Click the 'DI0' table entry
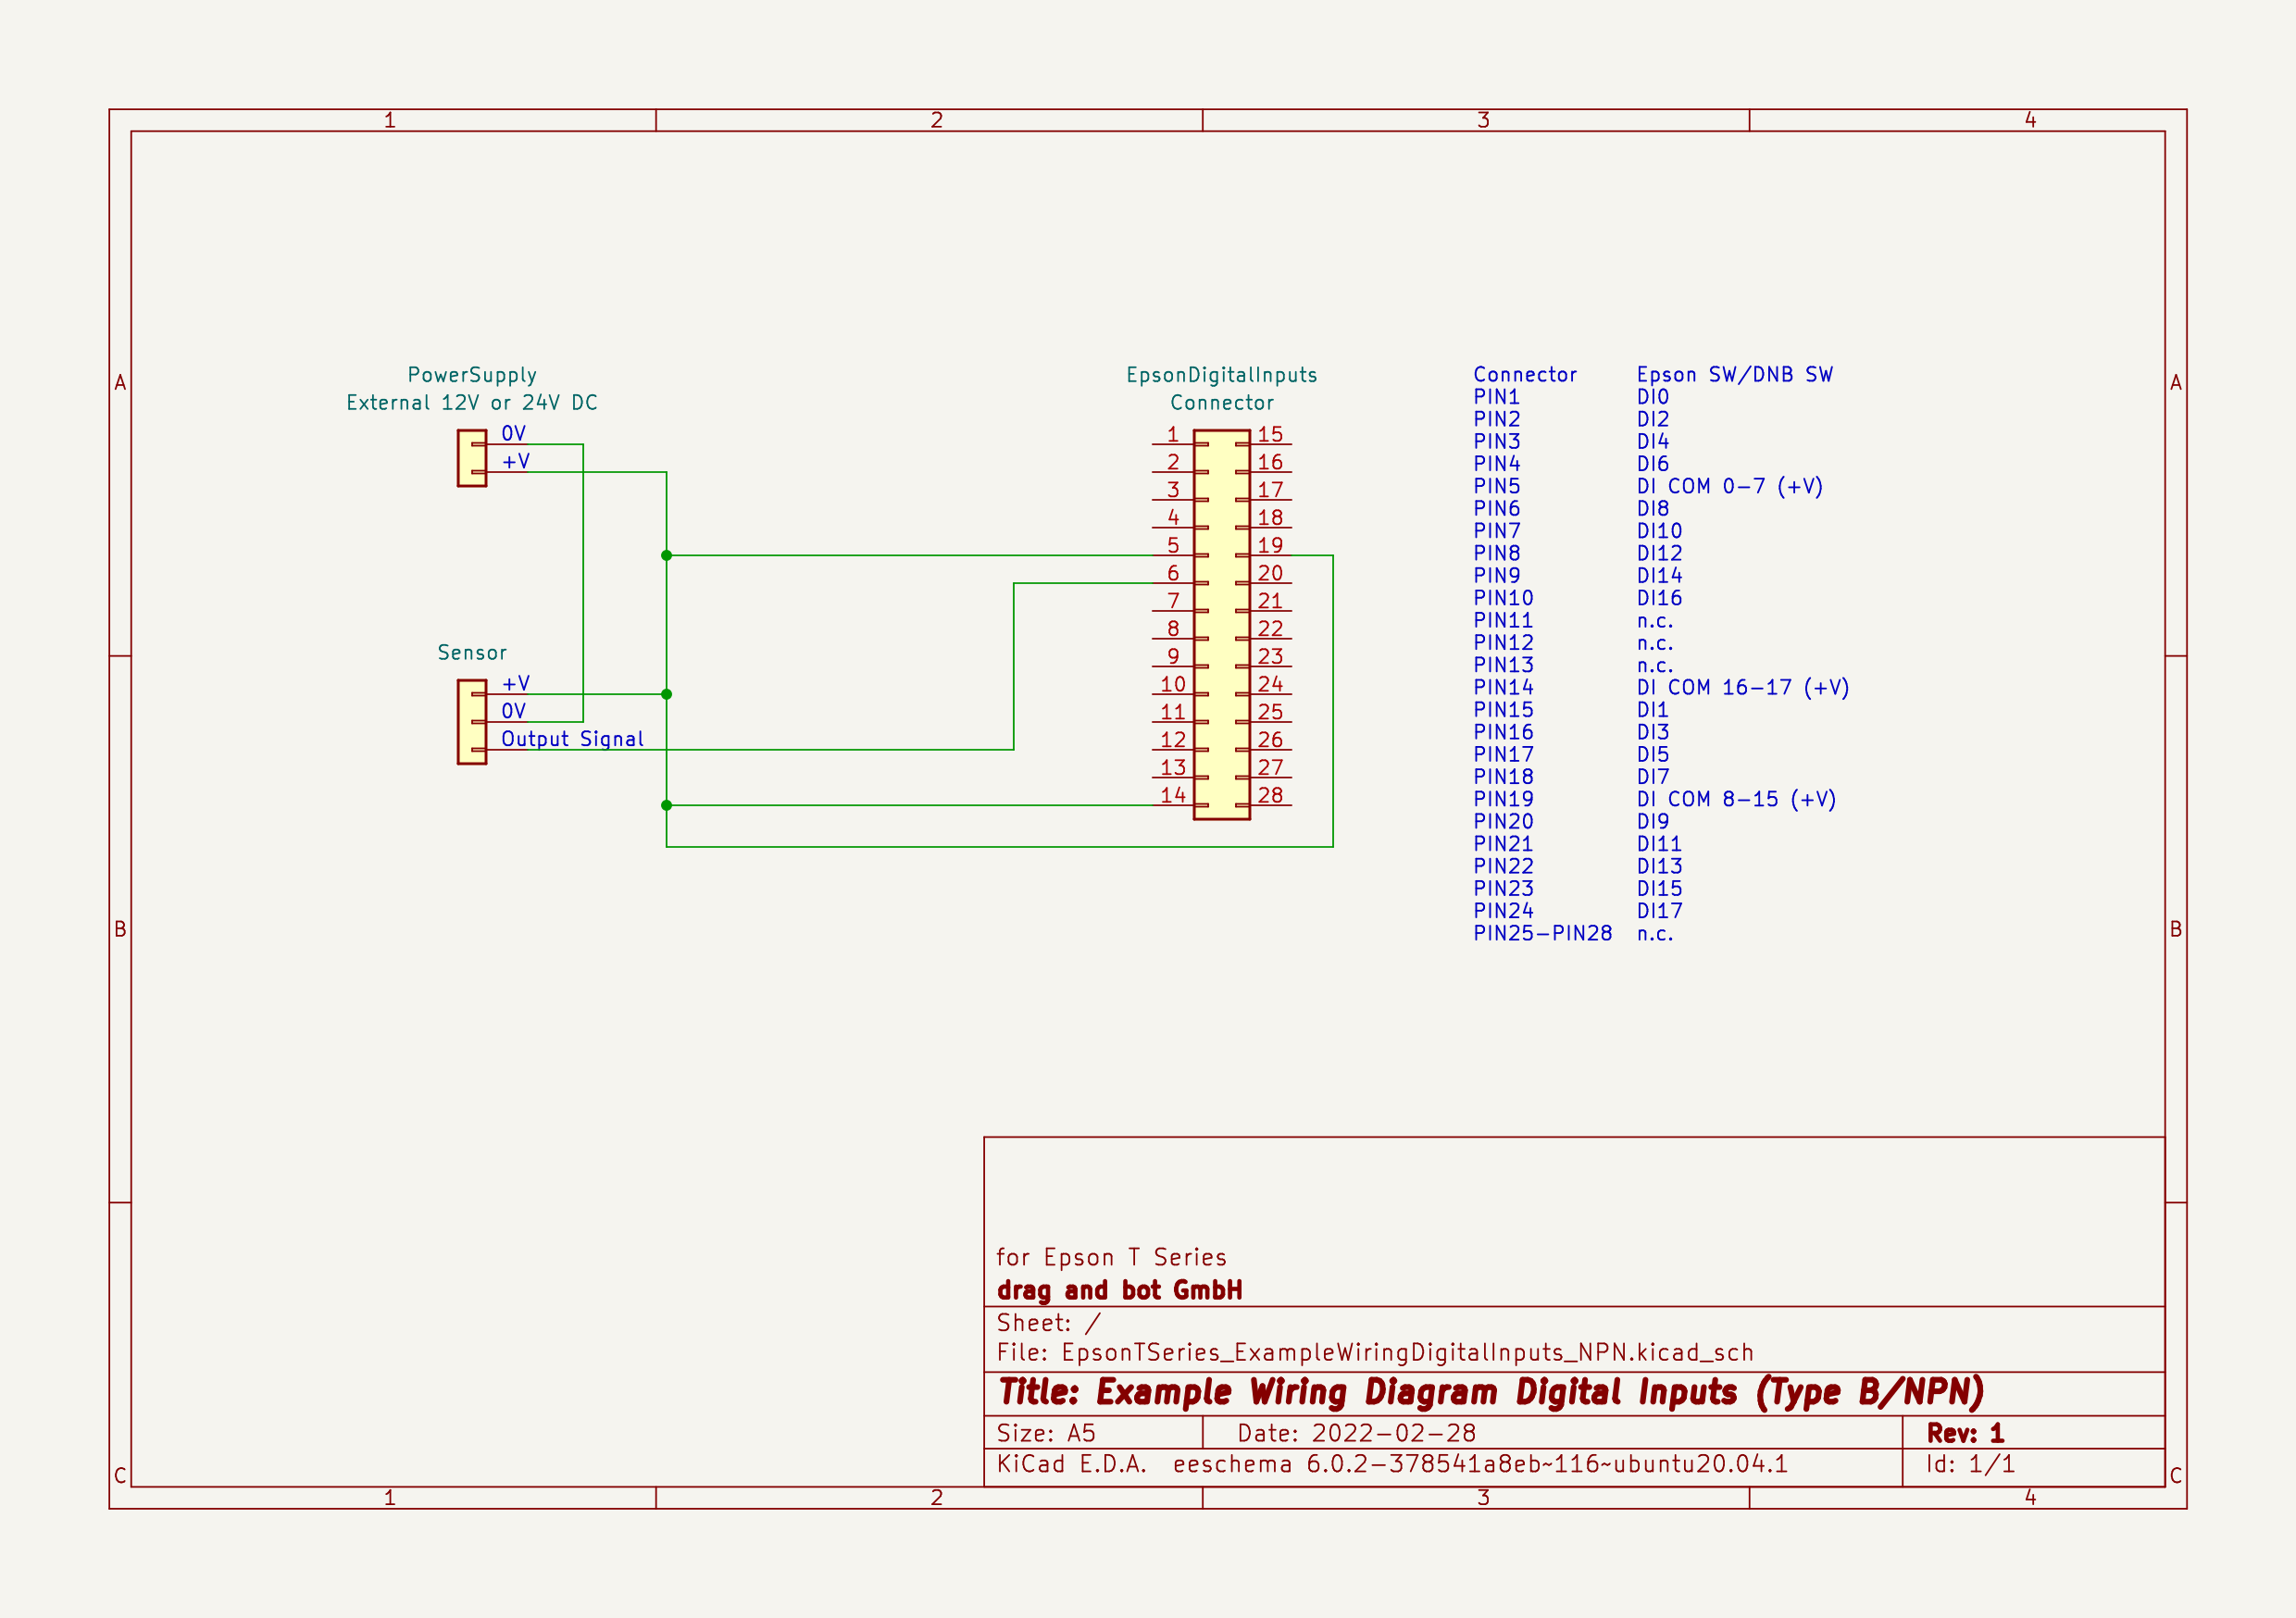The width and height of the screenshot is (2296, 1618). [x=1653, y=397]
